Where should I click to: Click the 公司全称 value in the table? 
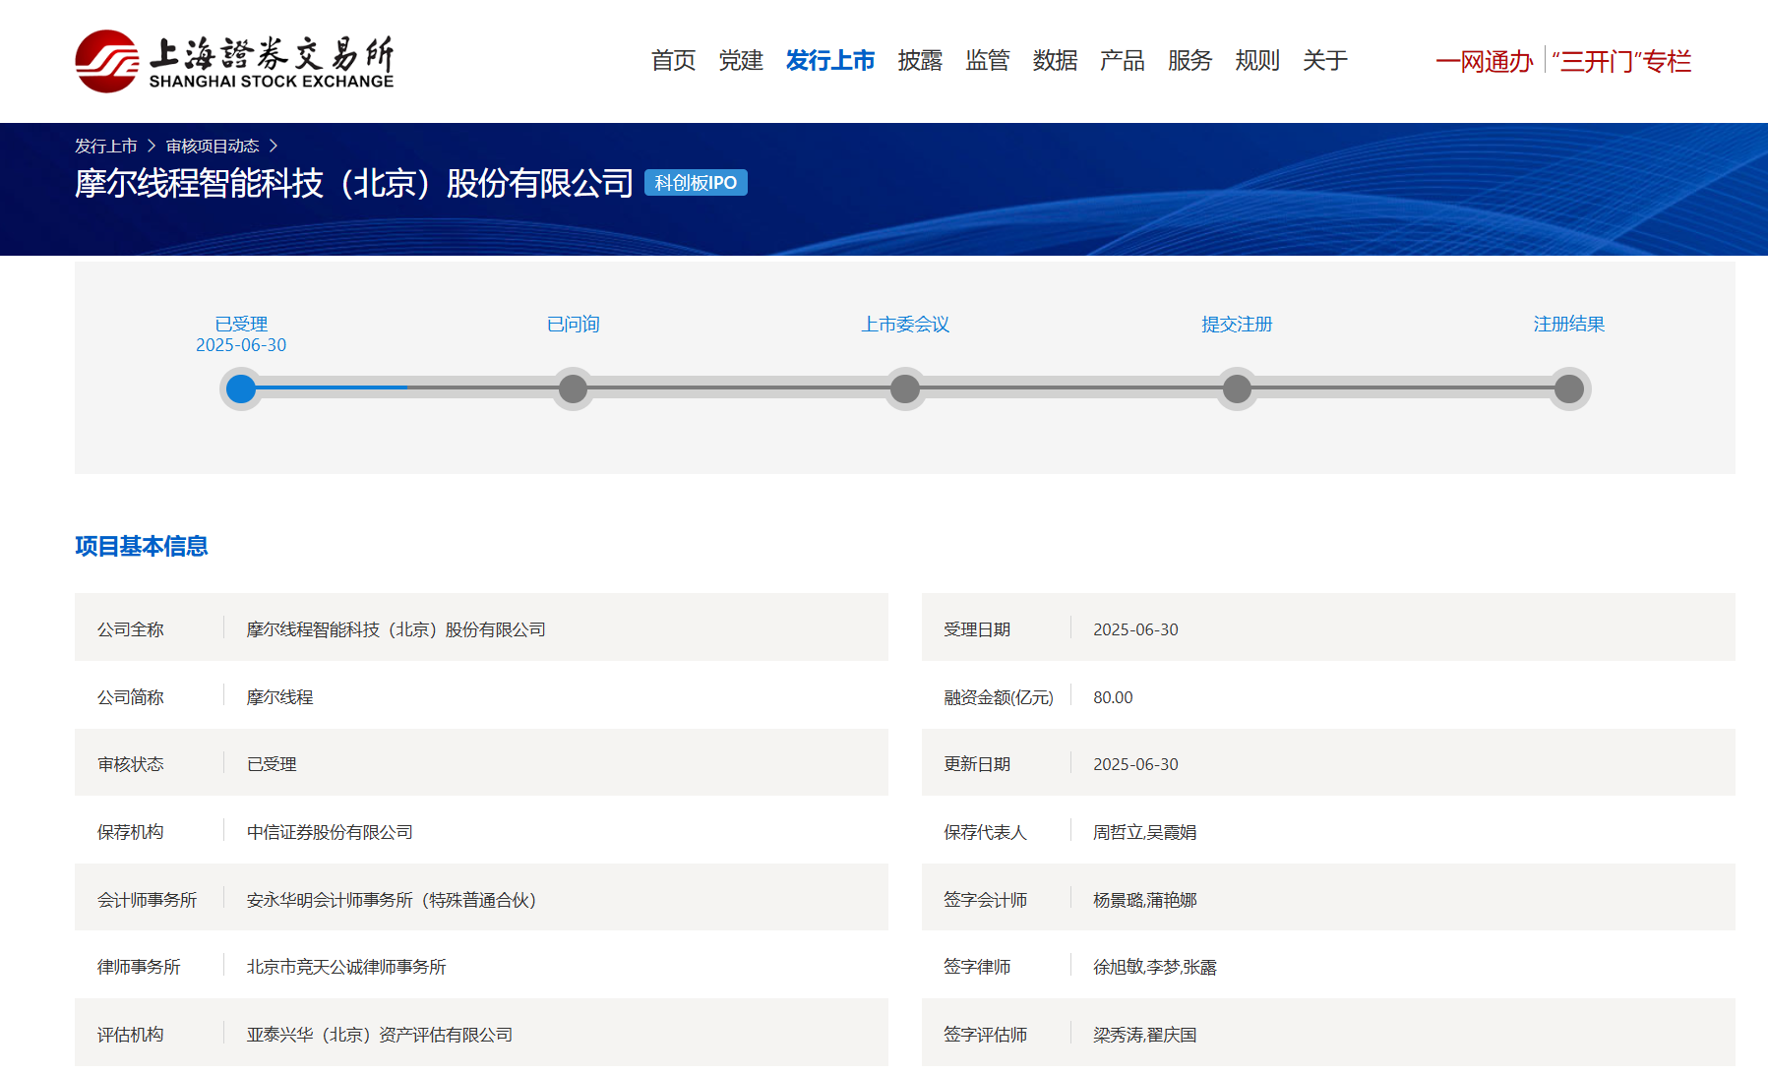tap(396, 629)
